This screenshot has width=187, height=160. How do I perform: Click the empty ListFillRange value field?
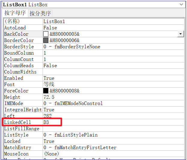coord(113,128)
